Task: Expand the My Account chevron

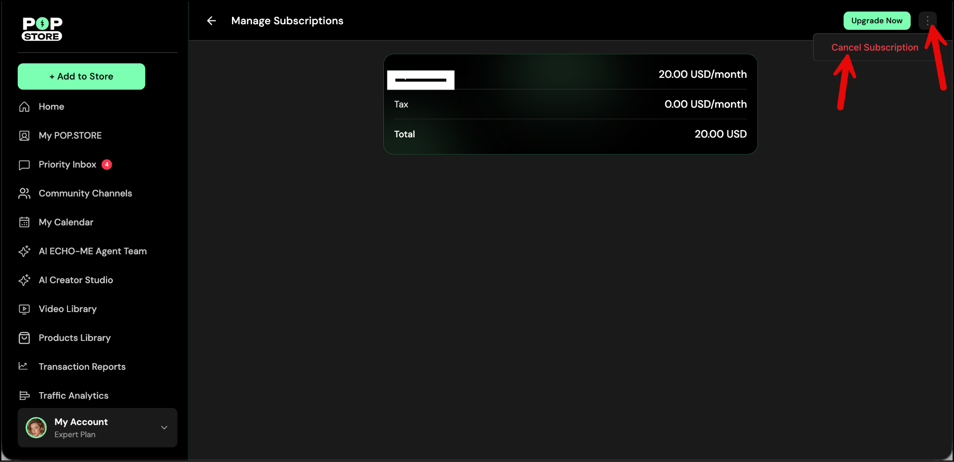Action: (x=164, y=428)
